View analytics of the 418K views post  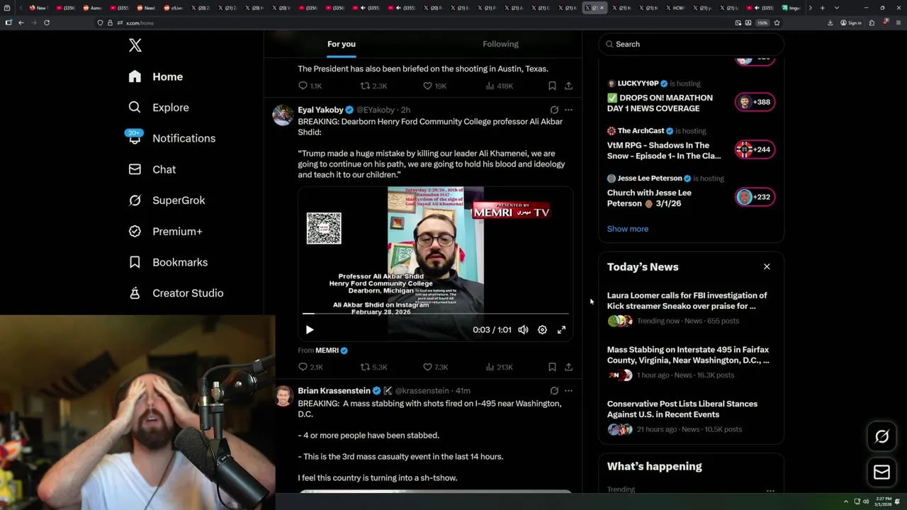click(499, 86)
